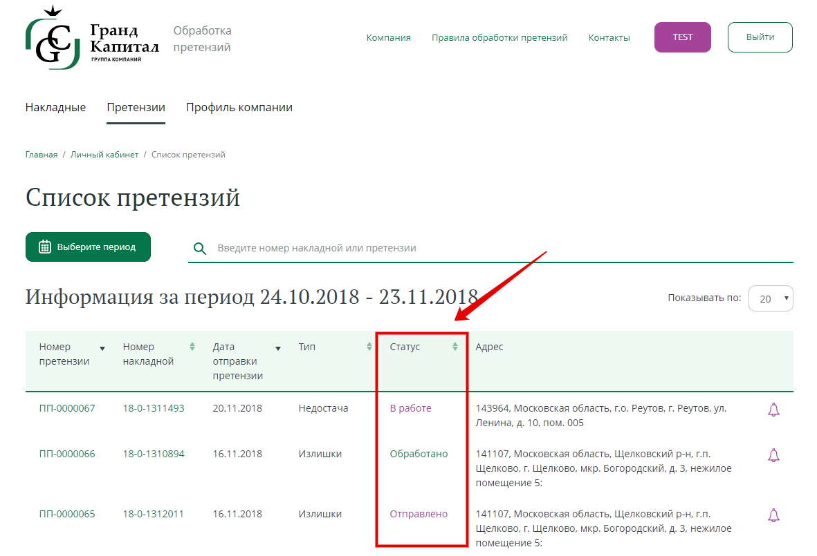This screenshot has width=817, height=556.
Task: Click address text in row ПП-0000065
Action: click(x=603, y=528)
